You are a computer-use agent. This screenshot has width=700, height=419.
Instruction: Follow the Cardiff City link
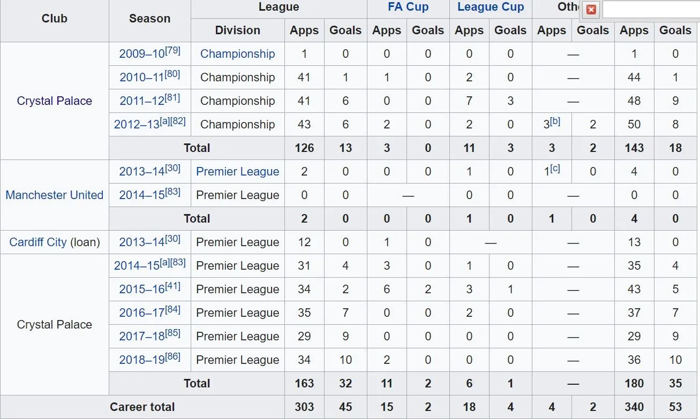point(37,242)
